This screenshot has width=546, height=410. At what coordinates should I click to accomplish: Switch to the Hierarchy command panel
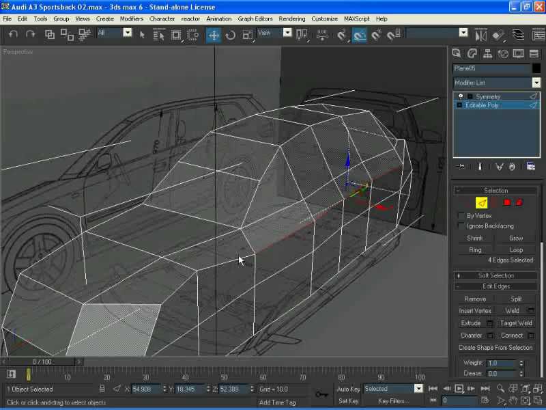(487, 53)
